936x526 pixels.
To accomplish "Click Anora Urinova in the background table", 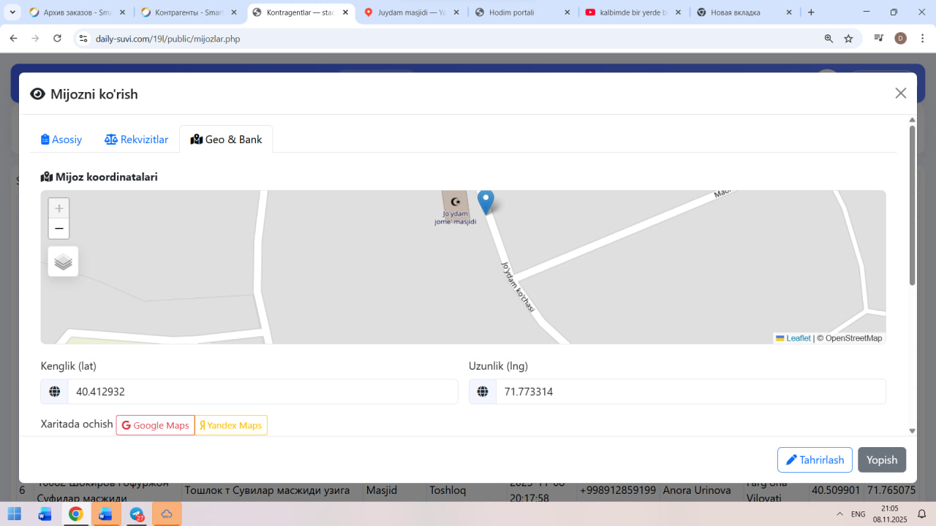I will (x=697, y=490).
